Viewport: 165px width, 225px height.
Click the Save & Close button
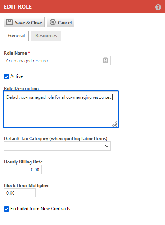click(24, 22)
